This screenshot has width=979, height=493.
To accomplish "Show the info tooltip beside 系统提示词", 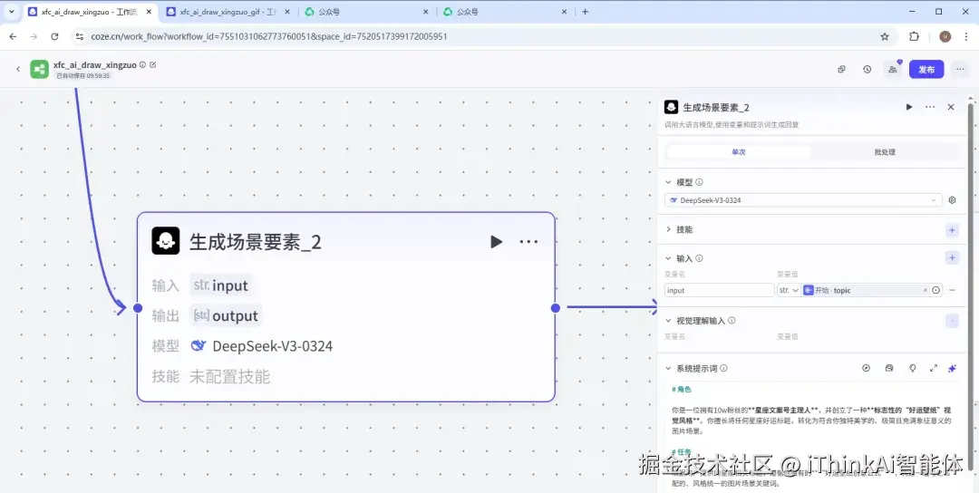I will (723, 368).
